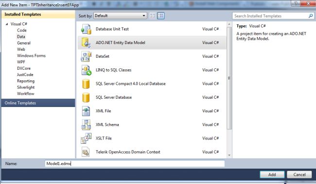
Task: Pick the XSLT File icon
Action: [86, 138]
